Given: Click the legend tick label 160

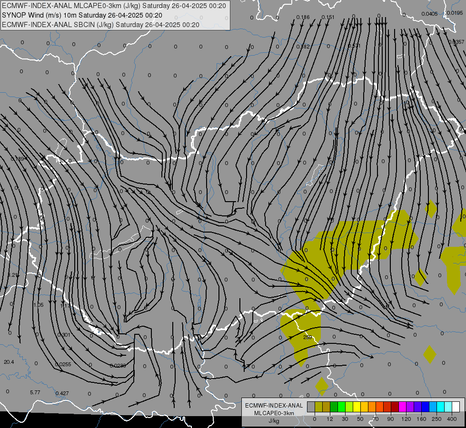Looking at the screenshot, I should pos(421,419).
